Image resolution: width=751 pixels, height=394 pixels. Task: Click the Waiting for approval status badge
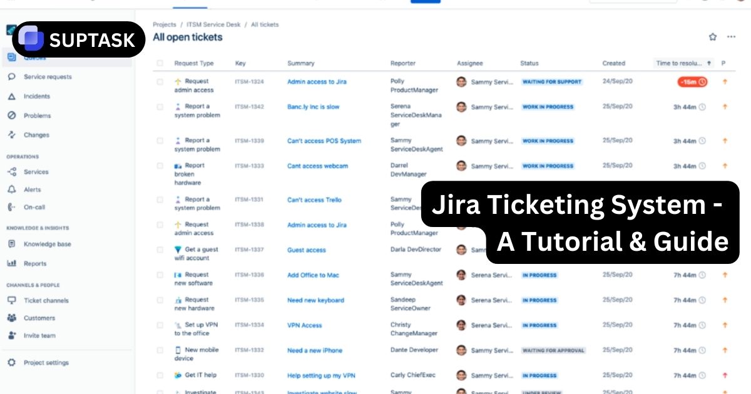pyautogui.click(x=553, y=350)
